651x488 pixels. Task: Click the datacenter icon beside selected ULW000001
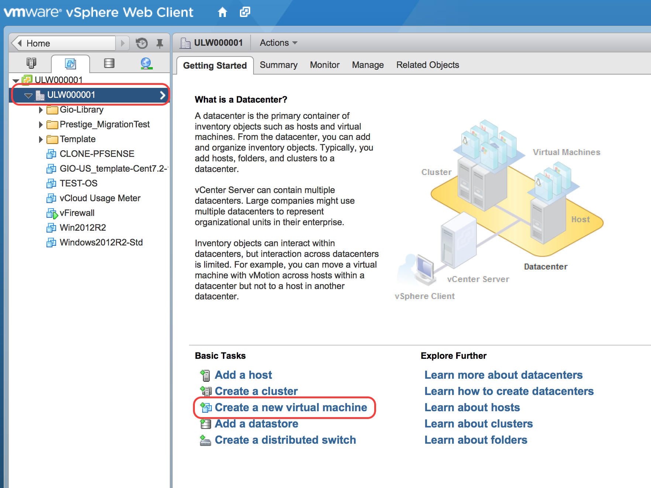[x=40, y=95]
